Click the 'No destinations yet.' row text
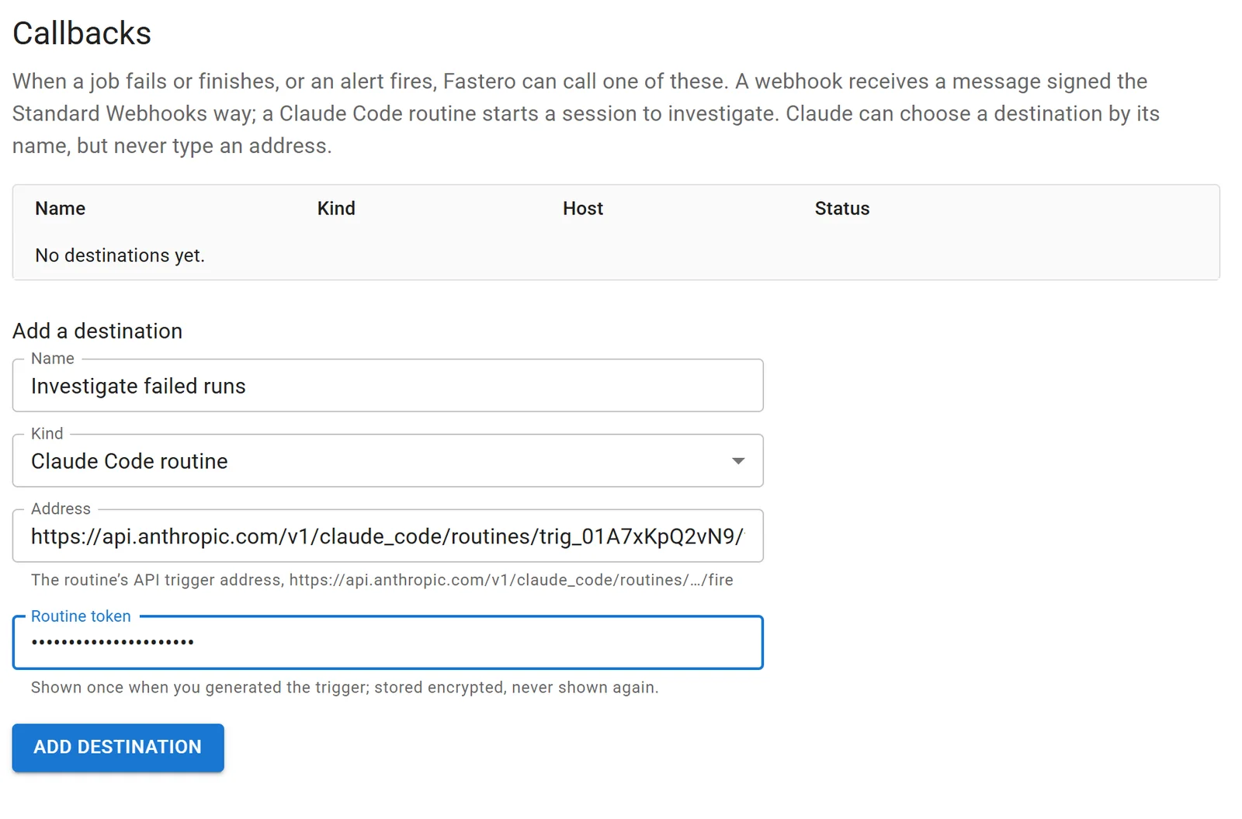Screen dimensions: 1242x819 [x=120, y=255]
